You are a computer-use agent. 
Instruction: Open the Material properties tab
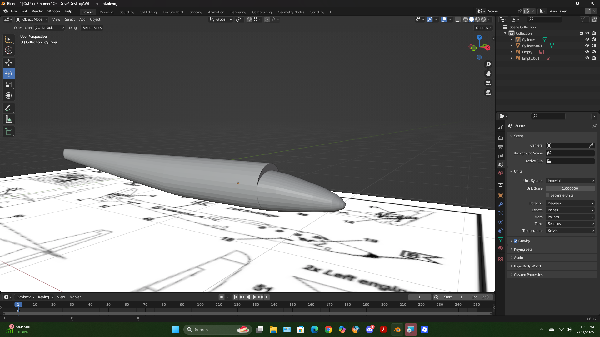(x=501, y=248)
